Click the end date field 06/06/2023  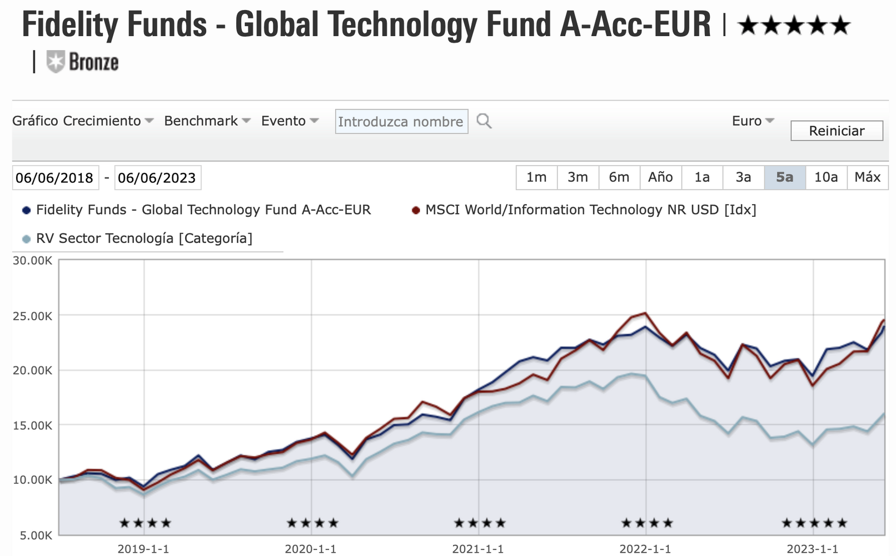tap(157, 178)
